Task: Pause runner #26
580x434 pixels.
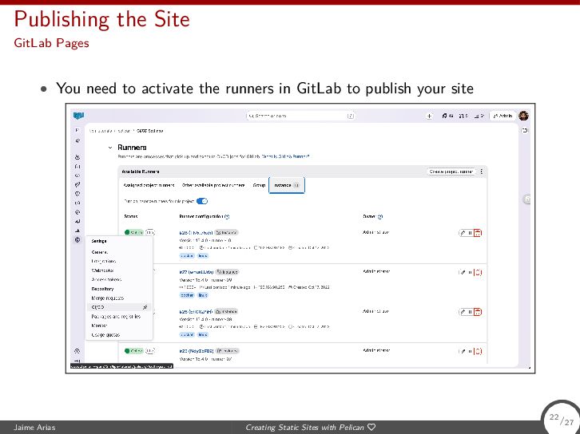Action: [x=470, y=312]
